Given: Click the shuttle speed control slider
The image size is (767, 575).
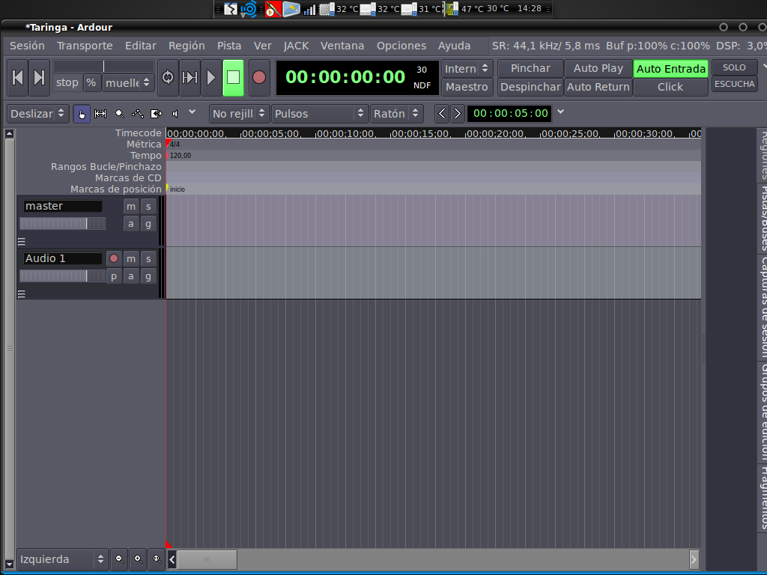Looking at the screenshot, I should point(103,66).
